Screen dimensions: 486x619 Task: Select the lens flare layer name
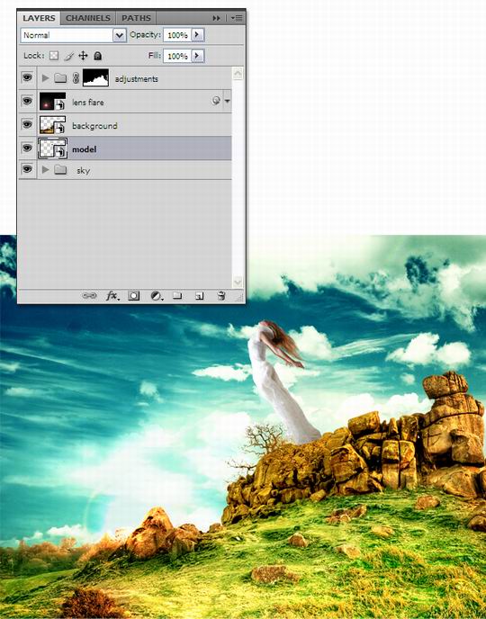point(87,103)
